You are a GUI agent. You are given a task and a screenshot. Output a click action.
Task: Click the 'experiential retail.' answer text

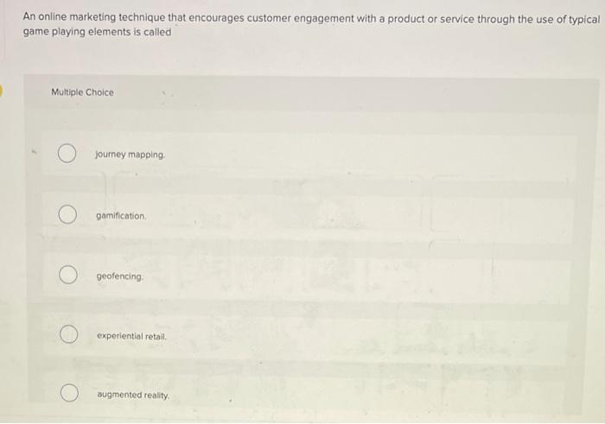[x=131, y=336]
